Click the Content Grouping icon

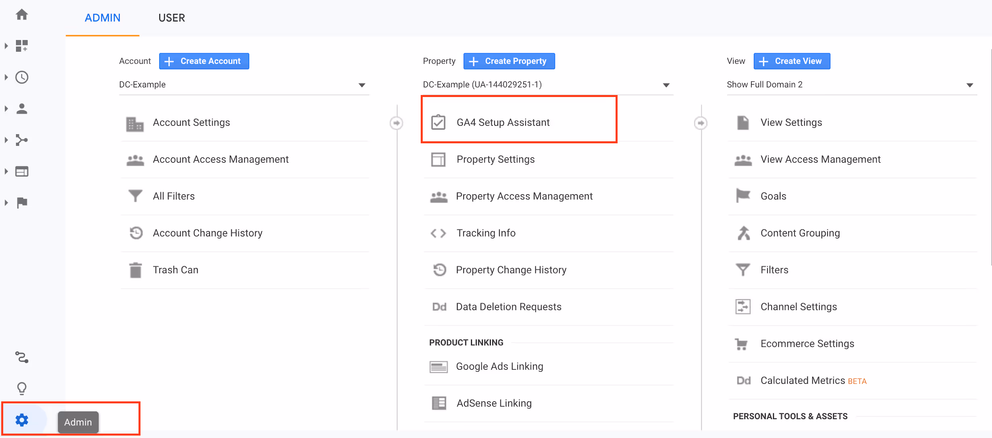click(x=744, y=233)
